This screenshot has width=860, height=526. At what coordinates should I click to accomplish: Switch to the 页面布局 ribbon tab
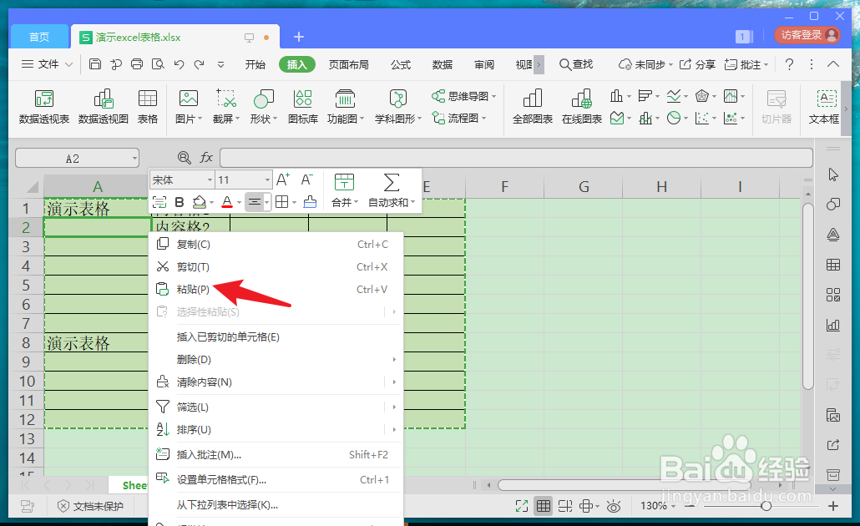[349, 63]
